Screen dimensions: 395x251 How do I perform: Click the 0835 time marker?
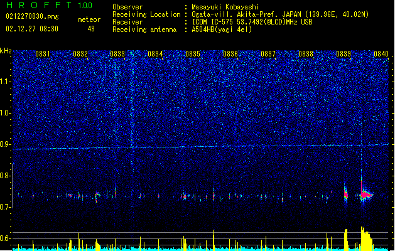pyautogui.click(x=193, y=54)
